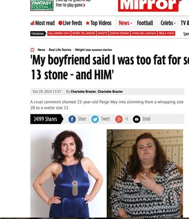
Task: Open the Football section
Action: pyautogui.click(x=145, y=23)
